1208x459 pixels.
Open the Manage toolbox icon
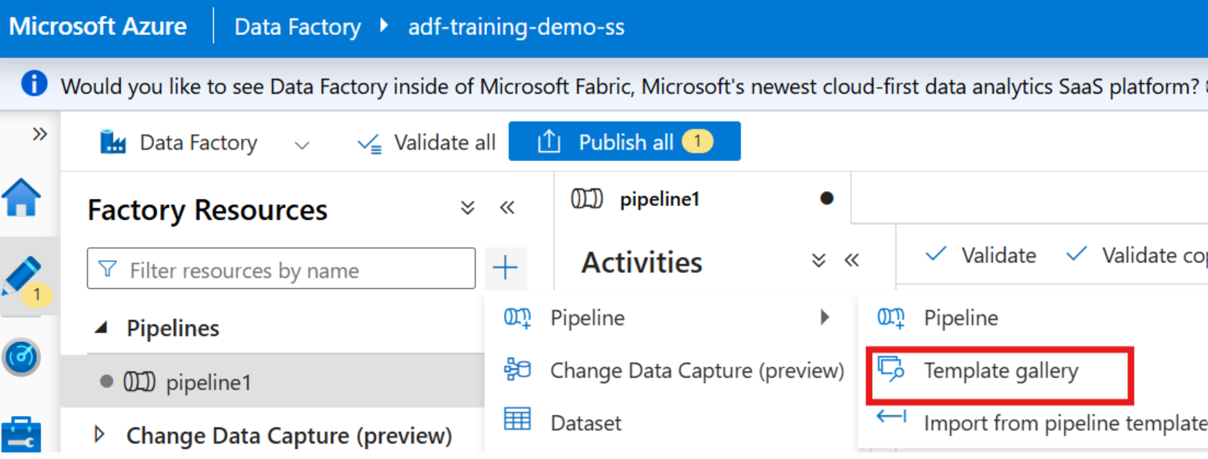[x=21, y=436]
